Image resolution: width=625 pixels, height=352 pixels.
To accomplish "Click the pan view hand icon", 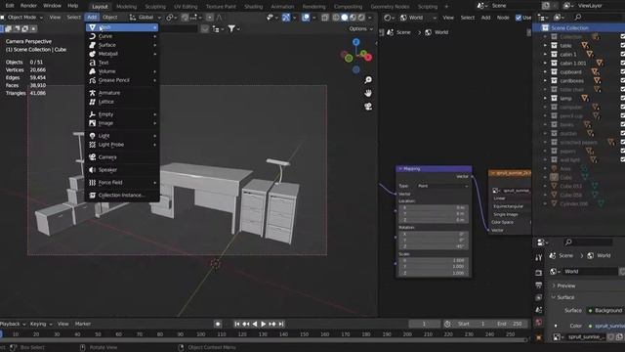I will tap(368, 94).
